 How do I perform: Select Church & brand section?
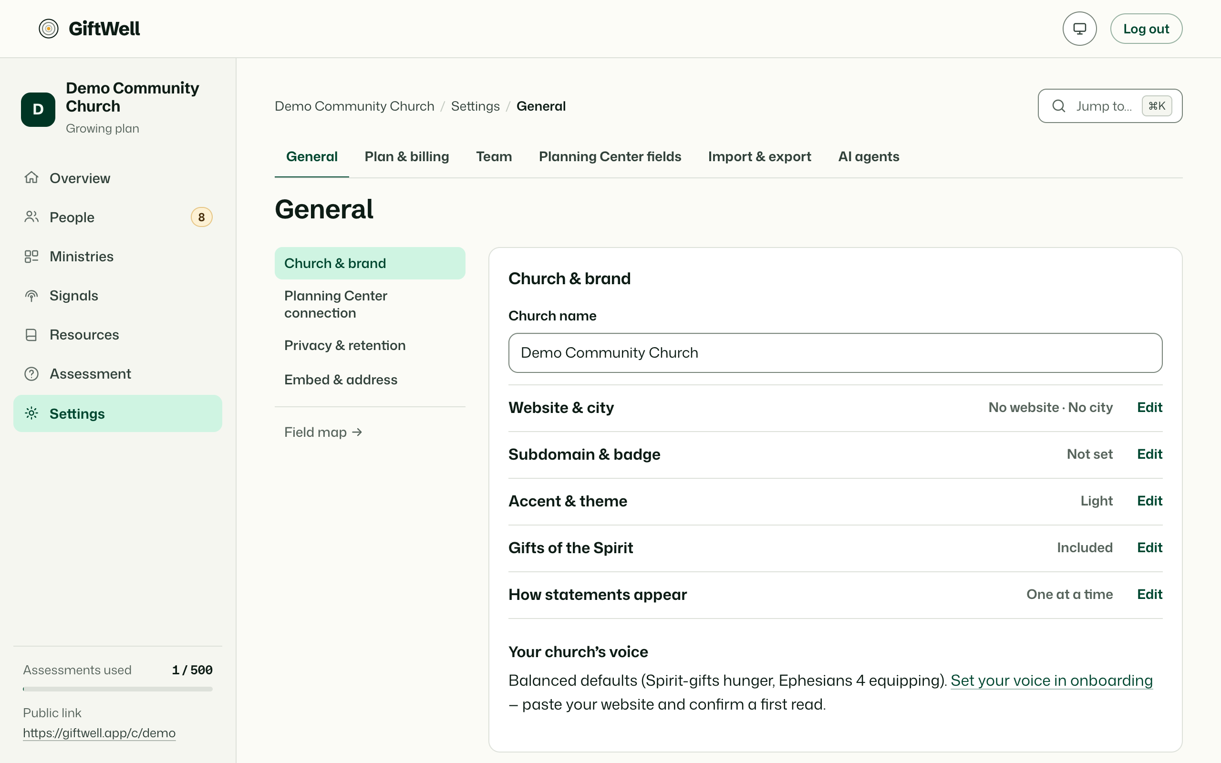(x=369, y=263)
